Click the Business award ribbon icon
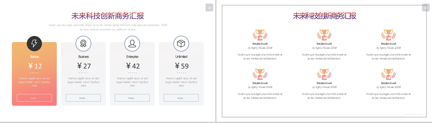Viewport: 432px width, 123px height. click(x=83, y=44)
